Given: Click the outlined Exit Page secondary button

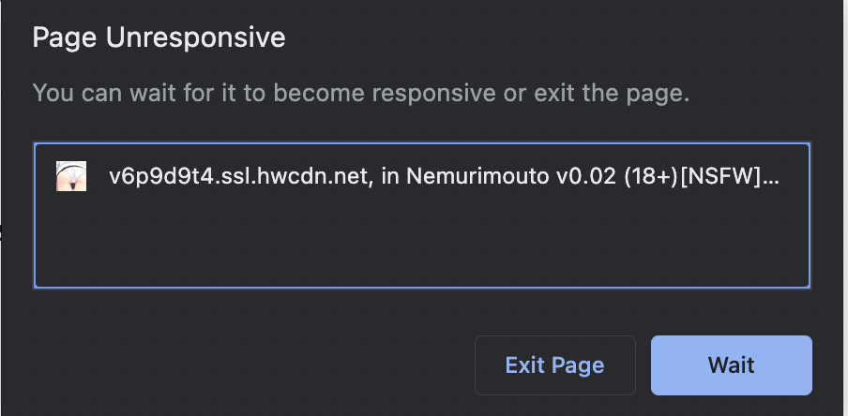Looking at the screenshot, I should click(555, 365).
